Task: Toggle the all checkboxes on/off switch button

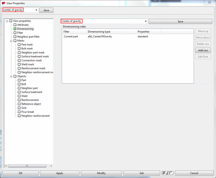Action: click(x=167, y=173)
